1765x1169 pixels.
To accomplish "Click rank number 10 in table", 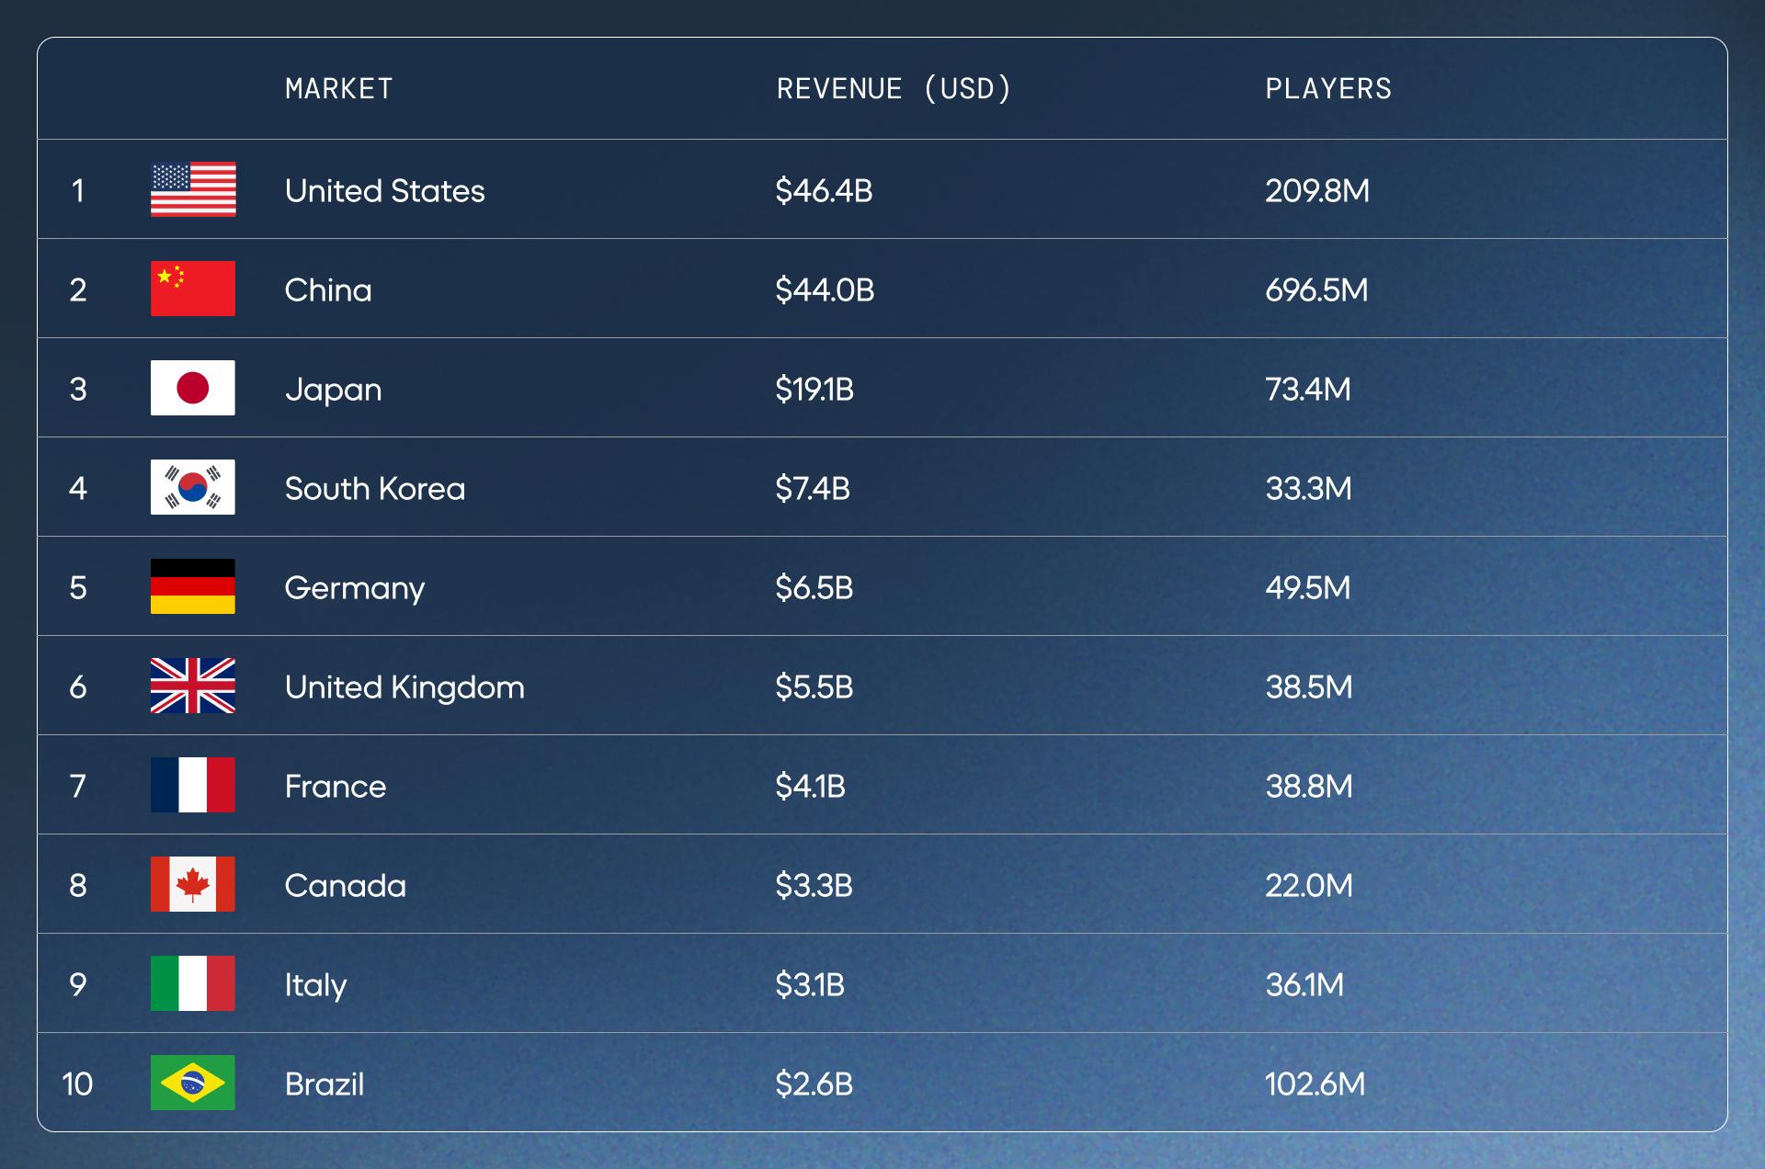I will pyautogui.click(x=77, y=1084).
